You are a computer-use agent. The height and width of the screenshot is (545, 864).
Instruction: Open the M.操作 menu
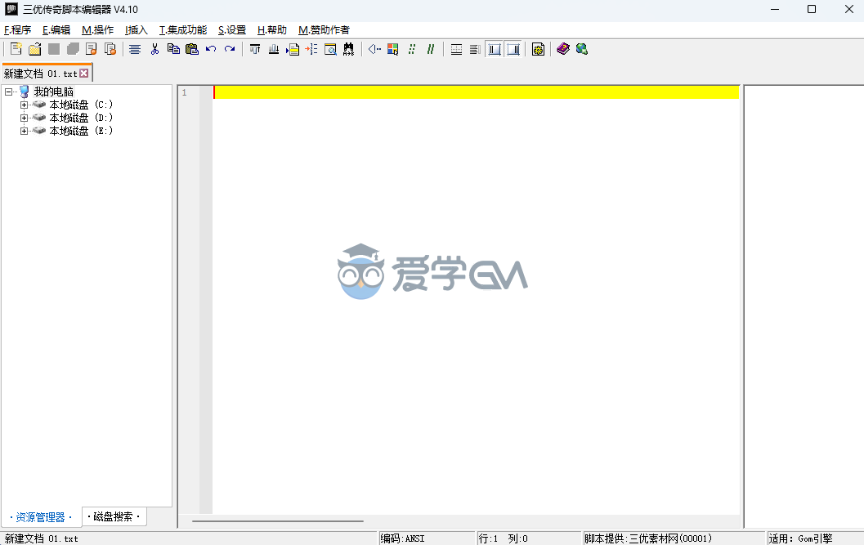click(97, 29)
